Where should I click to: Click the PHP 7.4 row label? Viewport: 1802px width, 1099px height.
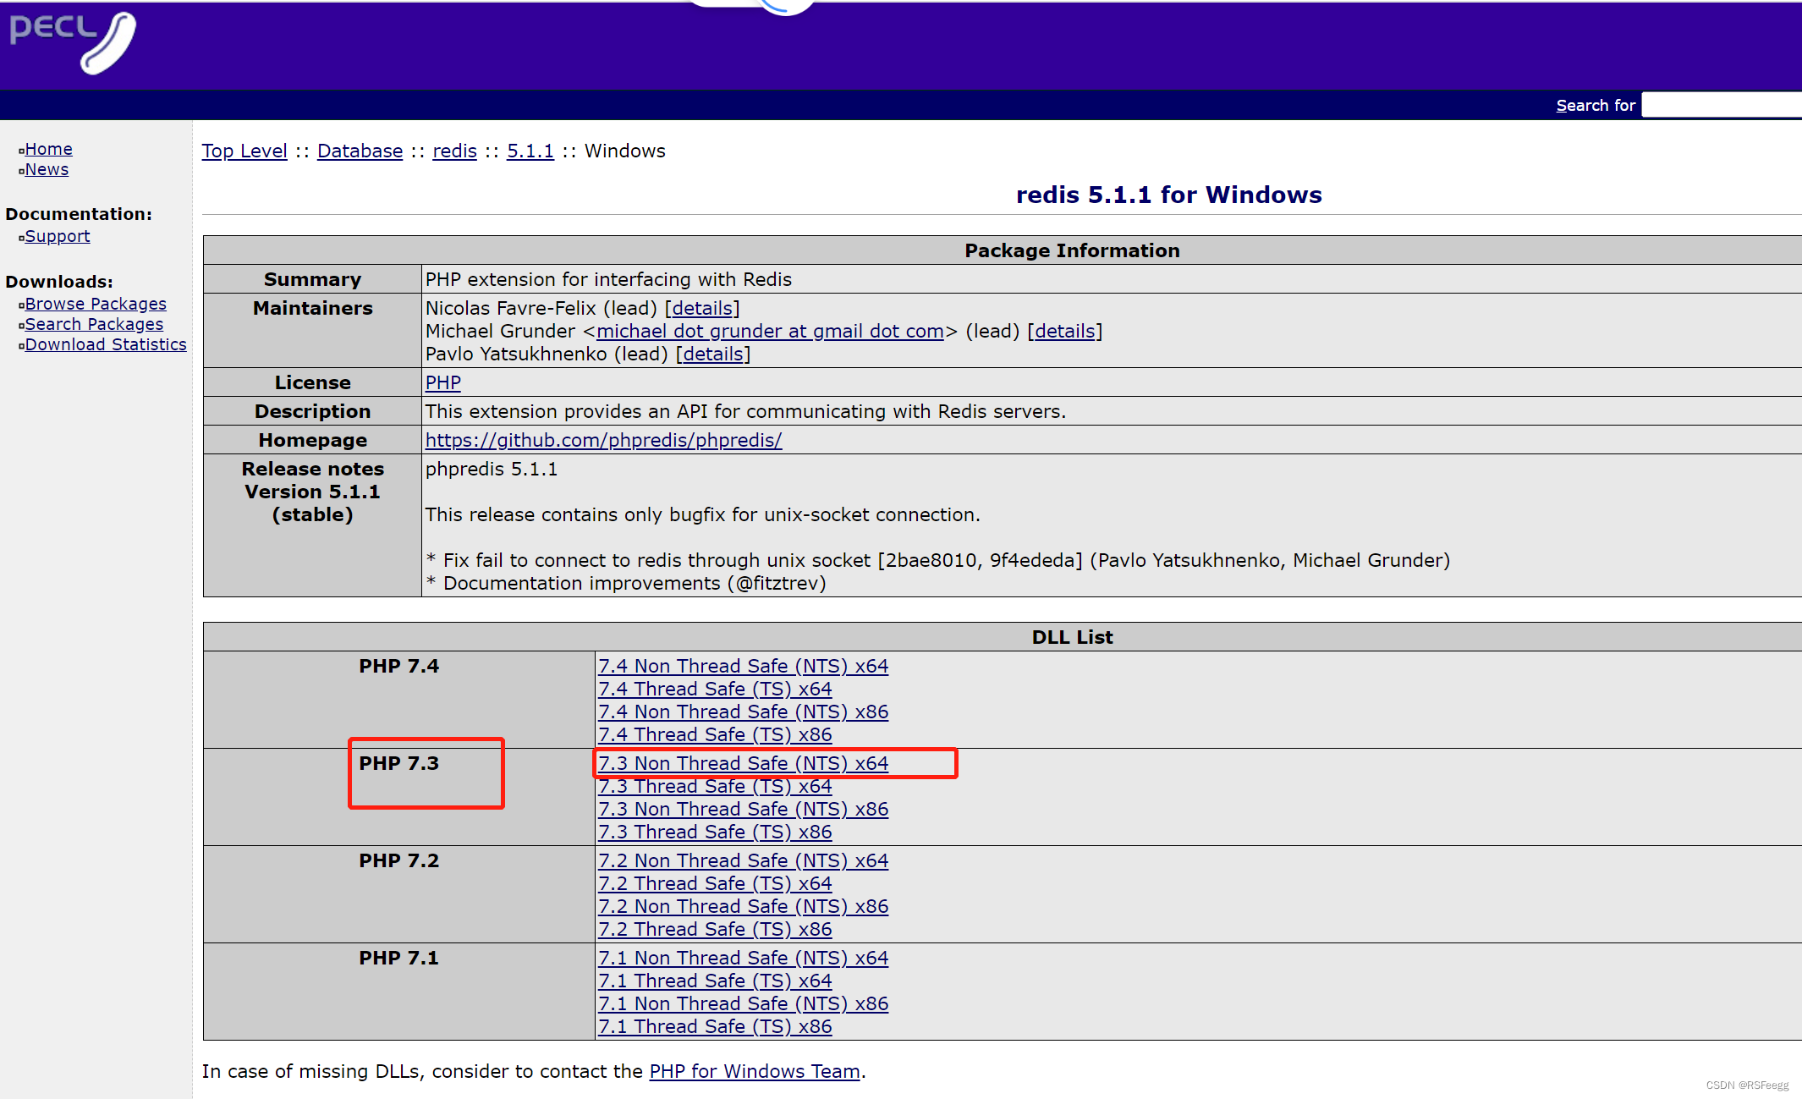(x=398, y=666)
